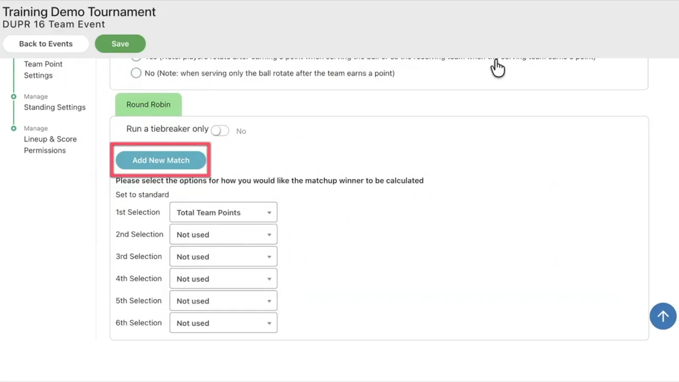Click the Save button
Viewport: 679px width, 382px height.
[120, 44]
